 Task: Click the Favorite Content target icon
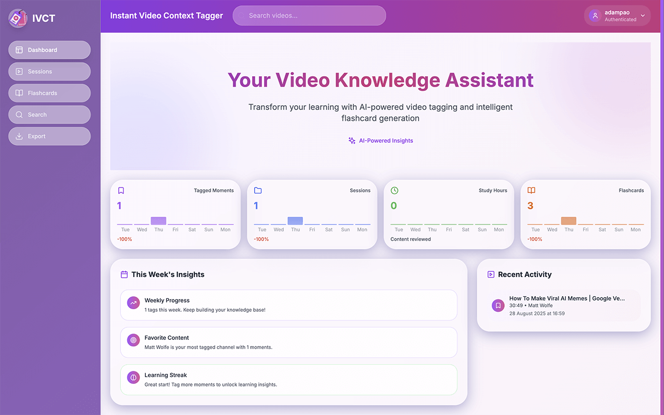[133, 340]
